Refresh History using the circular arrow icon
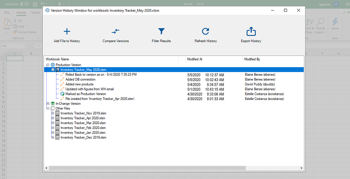This screenshot has height=179, width=350. click(206, 32)
